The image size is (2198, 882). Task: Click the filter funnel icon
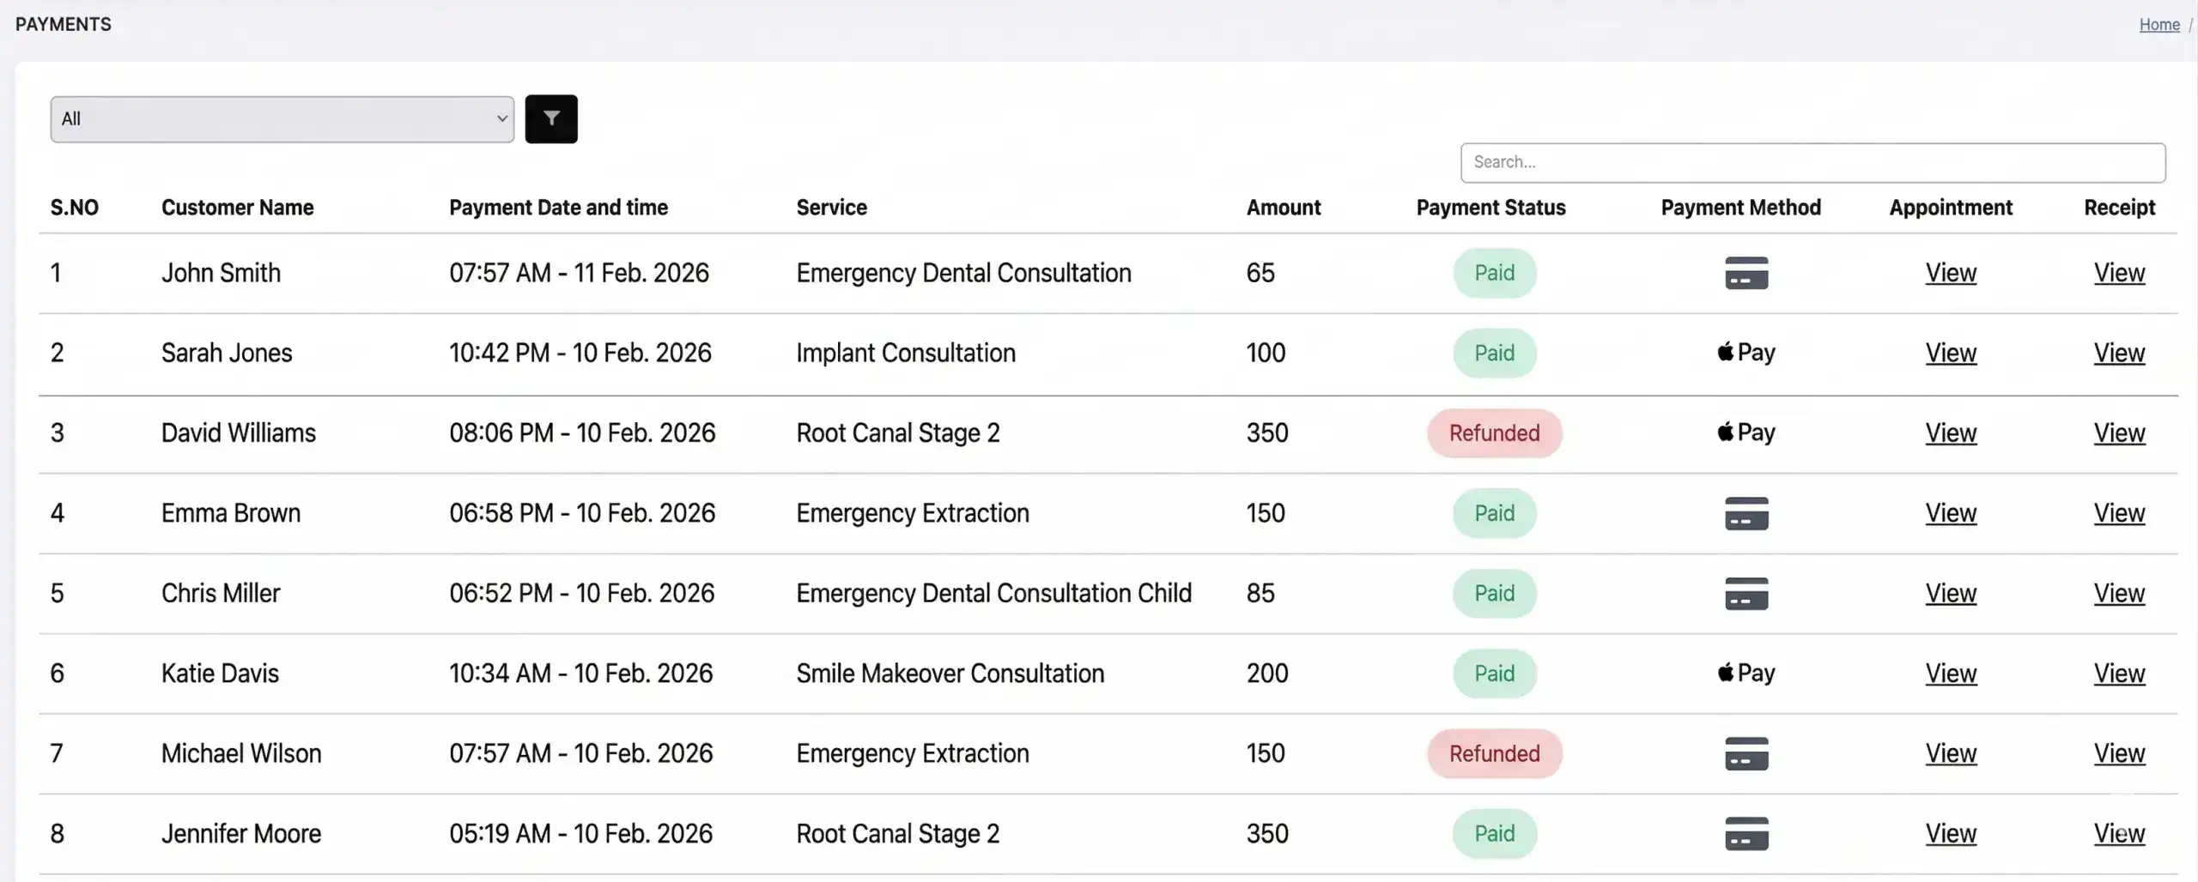click(x=551, y=118)
